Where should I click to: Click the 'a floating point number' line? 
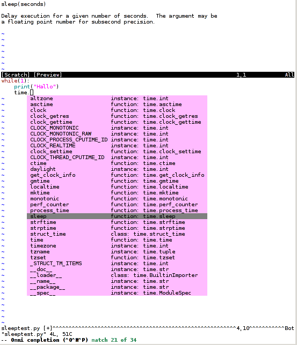coord(78,22)
